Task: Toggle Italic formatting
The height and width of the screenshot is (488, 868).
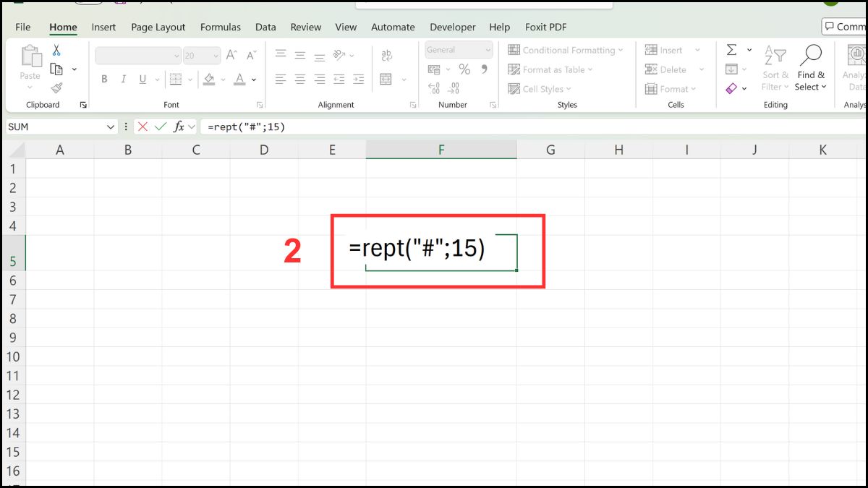Action: (123, 78)
